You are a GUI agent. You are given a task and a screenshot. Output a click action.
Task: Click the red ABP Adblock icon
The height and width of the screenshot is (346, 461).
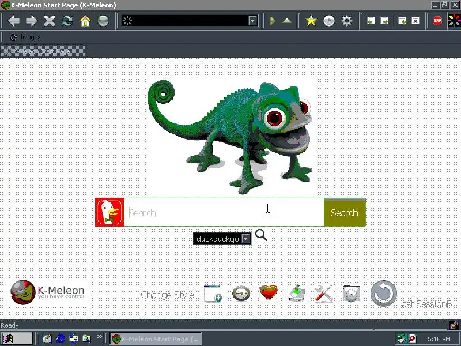tap(437, 21)
